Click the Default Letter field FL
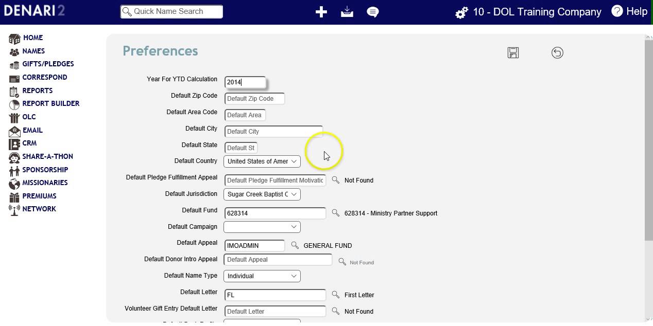The width and height of the screenshot is (653, 326). (275, 295)
